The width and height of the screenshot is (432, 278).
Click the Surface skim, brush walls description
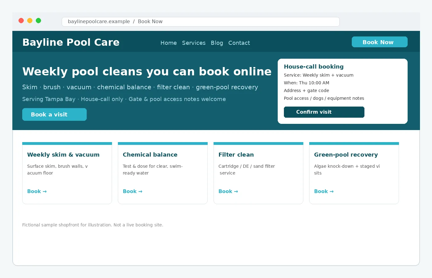(57, 170)
